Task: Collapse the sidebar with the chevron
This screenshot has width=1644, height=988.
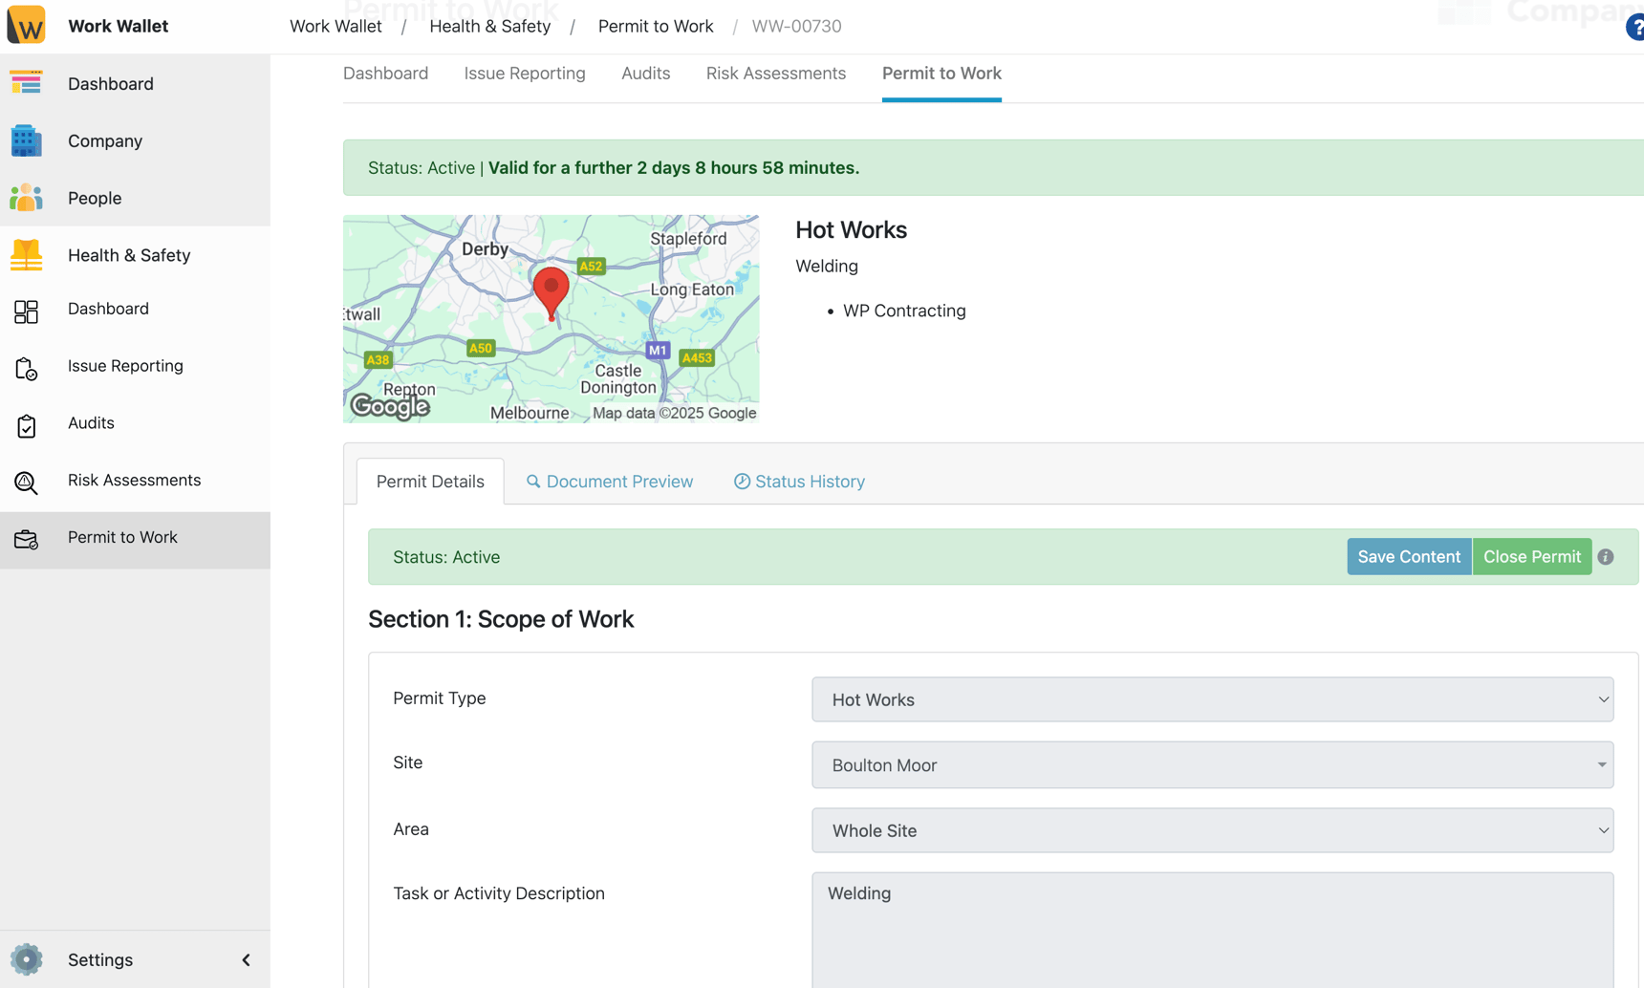Action: pos(246,959)
